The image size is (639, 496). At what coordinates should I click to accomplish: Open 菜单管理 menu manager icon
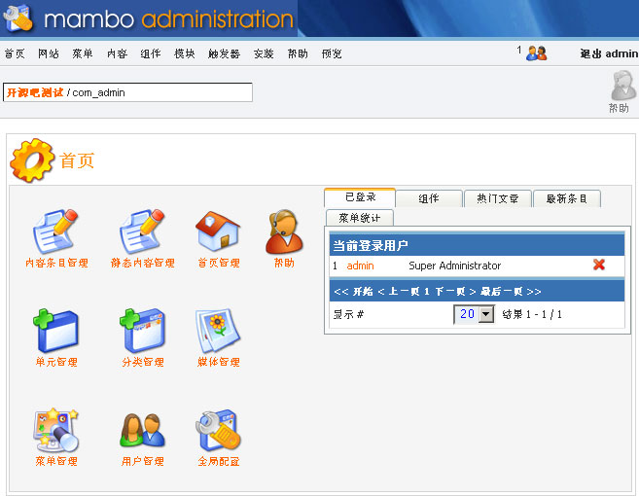point(55,430)
